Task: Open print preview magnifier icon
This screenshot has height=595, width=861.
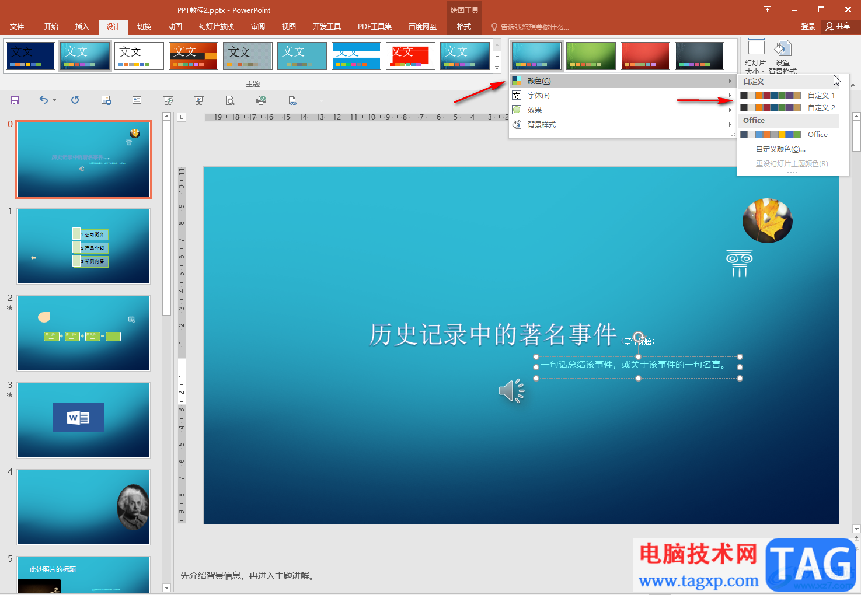Action: click(231, 100)
